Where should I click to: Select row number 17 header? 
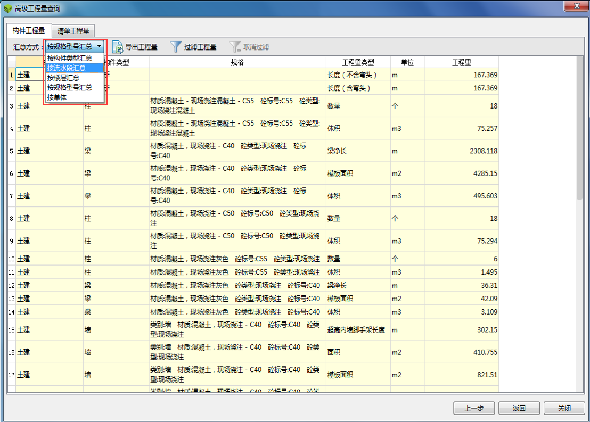(x=11, y=375)
